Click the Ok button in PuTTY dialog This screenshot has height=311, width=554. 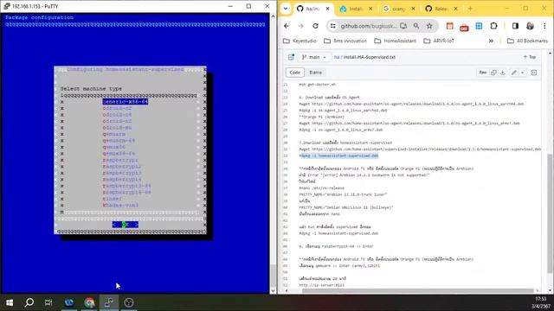126,225
